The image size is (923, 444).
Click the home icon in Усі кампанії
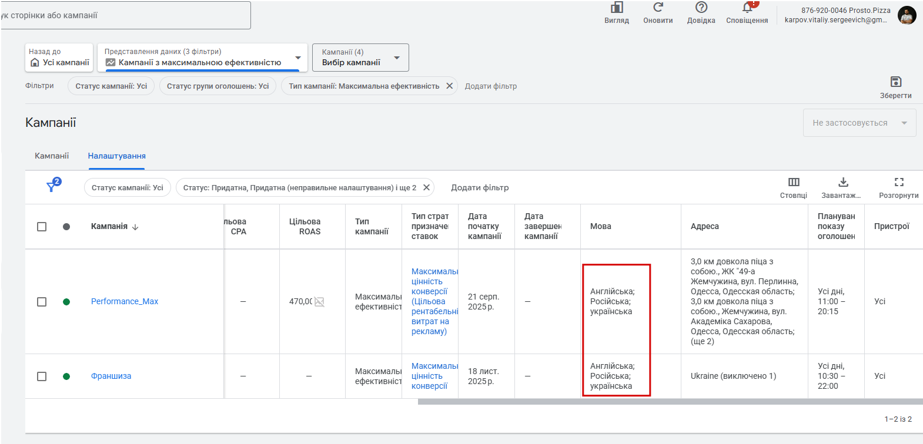[x=35, y=62]
